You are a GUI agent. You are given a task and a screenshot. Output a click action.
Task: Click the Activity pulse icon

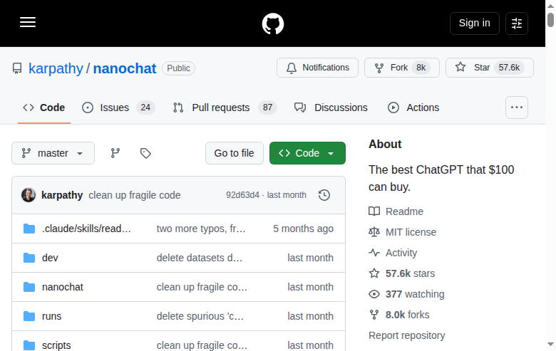point(374,253)
